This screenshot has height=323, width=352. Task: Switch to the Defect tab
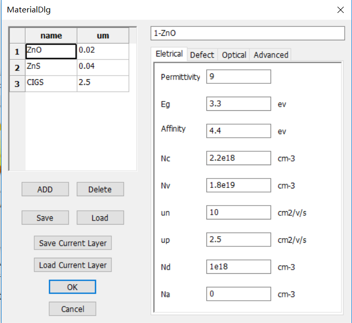(202, 55)
